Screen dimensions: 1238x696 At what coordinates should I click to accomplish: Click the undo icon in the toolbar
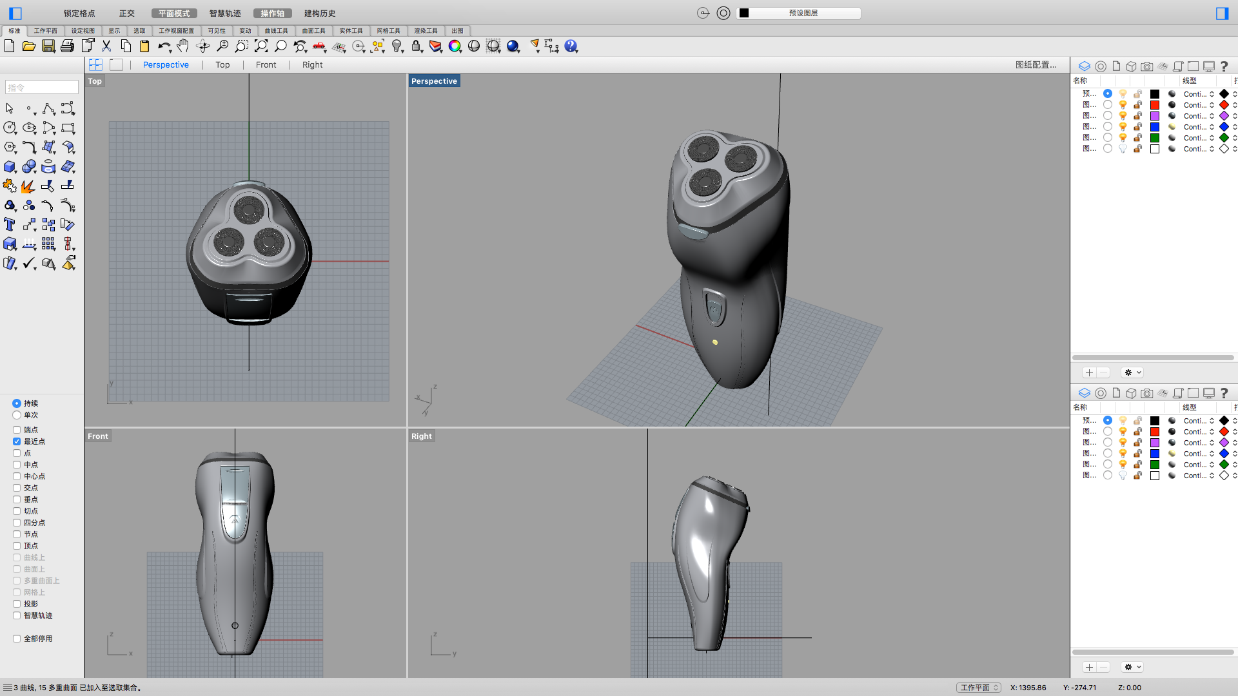coord(165,46)
